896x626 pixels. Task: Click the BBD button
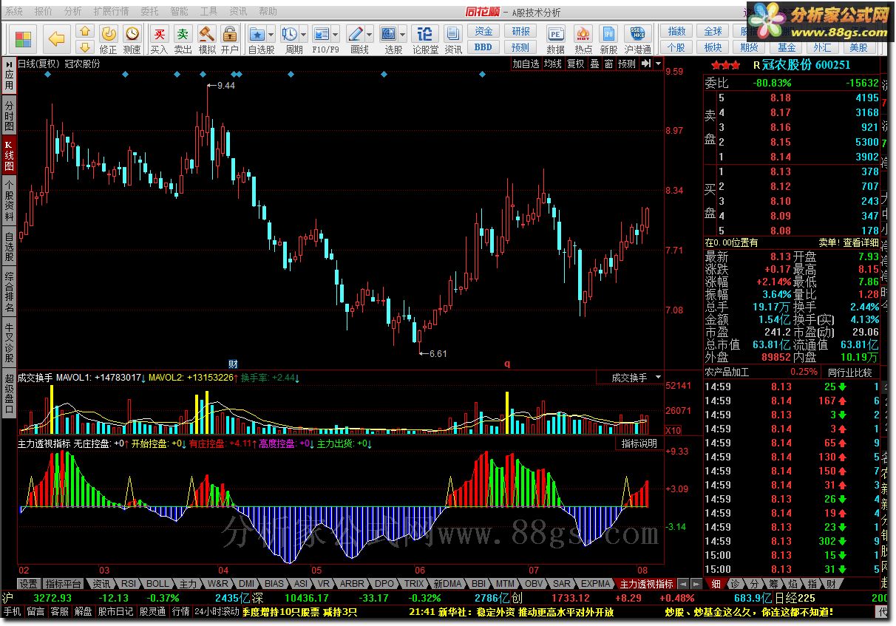483,47
